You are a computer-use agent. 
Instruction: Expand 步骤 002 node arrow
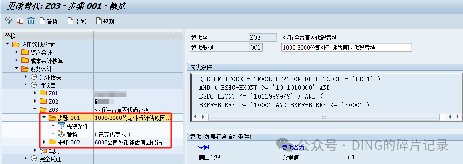44,142
